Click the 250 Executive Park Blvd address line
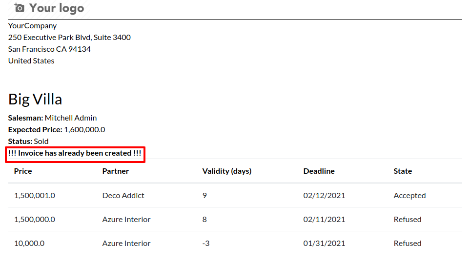This screenshot has width=471, height=264. 69,37
